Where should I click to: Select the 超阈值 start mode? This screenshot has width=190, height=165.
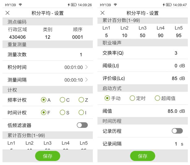pyautogui.click(x=158, y=98)
